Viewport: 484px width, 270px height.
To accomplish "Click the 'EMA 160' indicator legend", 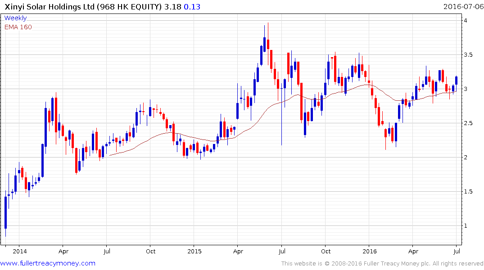I will point(18,27).
